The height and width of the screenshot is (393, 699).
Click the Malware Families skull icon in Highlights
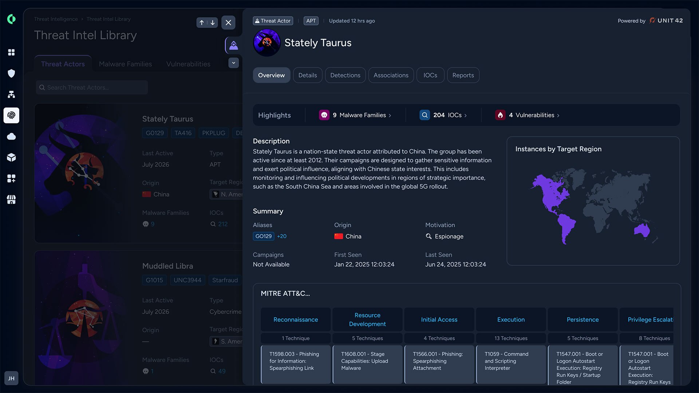[324, 115]
